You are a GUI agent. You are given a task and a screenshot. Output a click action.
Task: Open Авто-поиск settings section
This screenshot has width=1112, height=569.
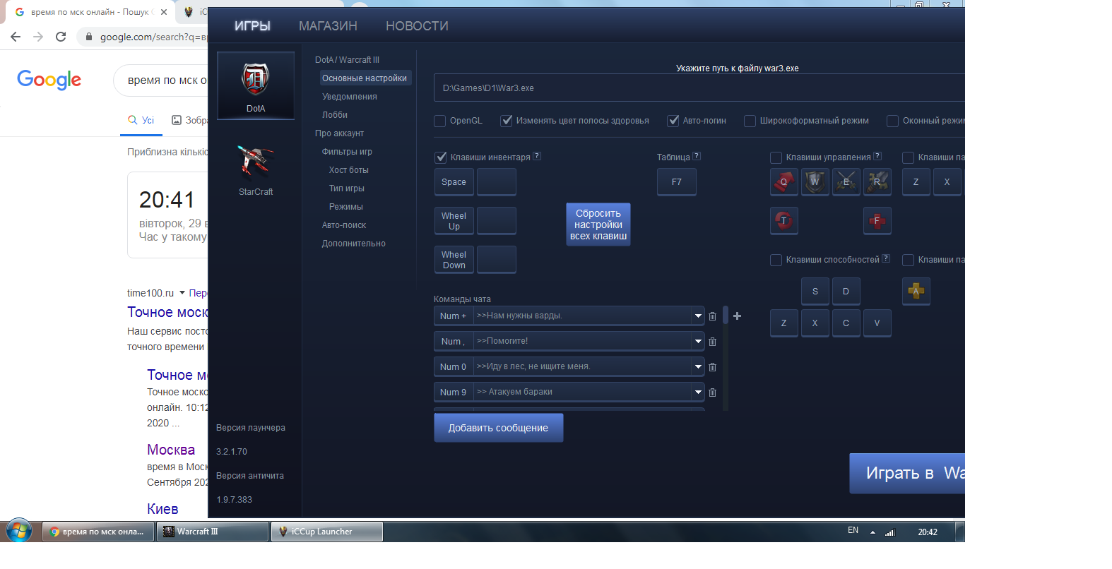pyautogui.click(x=344, y=225)
